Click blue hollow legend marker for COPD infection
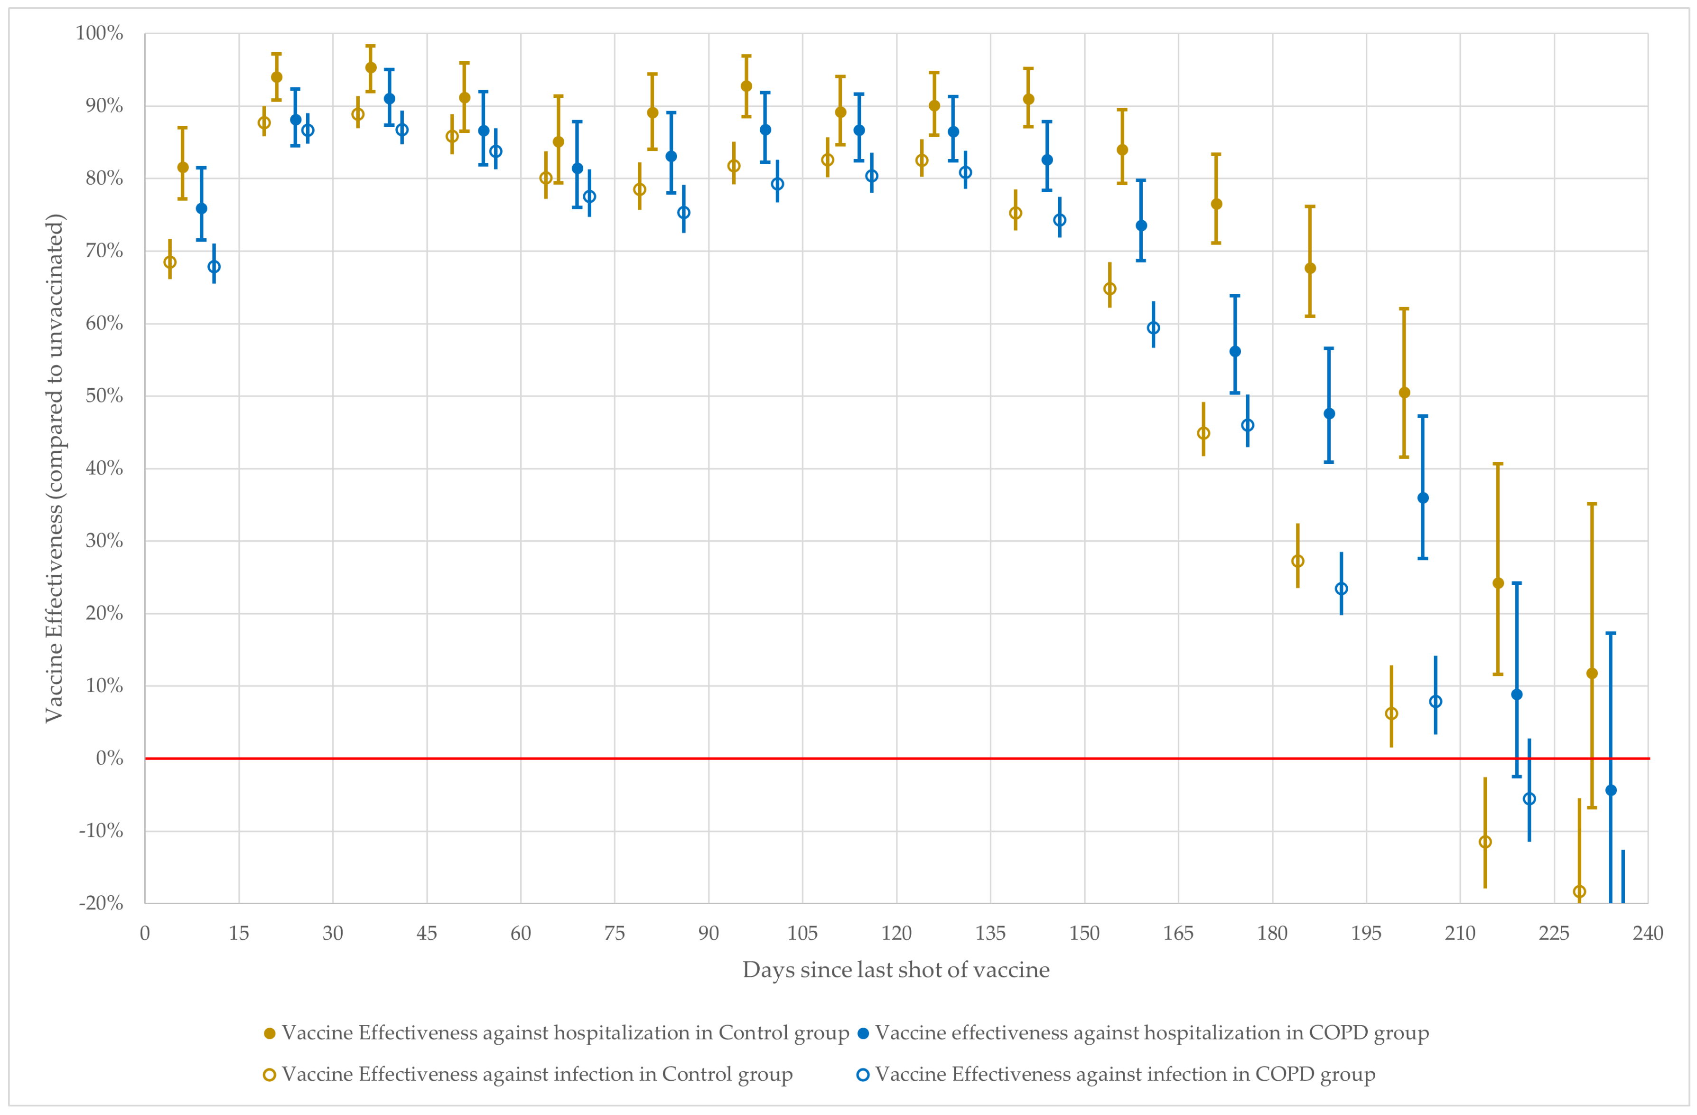1697x1115 pixels. coord(863,1075)
